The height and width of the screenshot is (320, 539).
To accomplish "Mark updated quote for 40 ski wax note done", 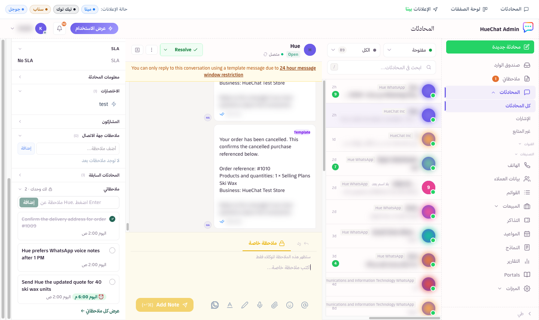I will [112, 282].
